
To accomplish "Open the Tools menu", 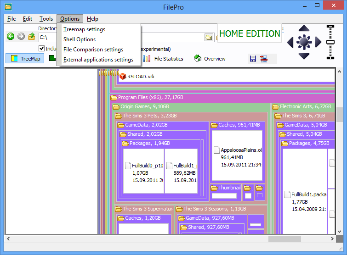I will click(x=46, y=19).
